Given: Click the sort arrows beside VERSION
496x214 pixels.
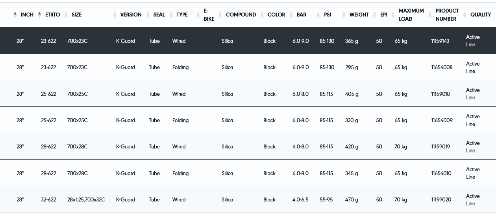Looking at the screenshot, I should click(115, 15).
